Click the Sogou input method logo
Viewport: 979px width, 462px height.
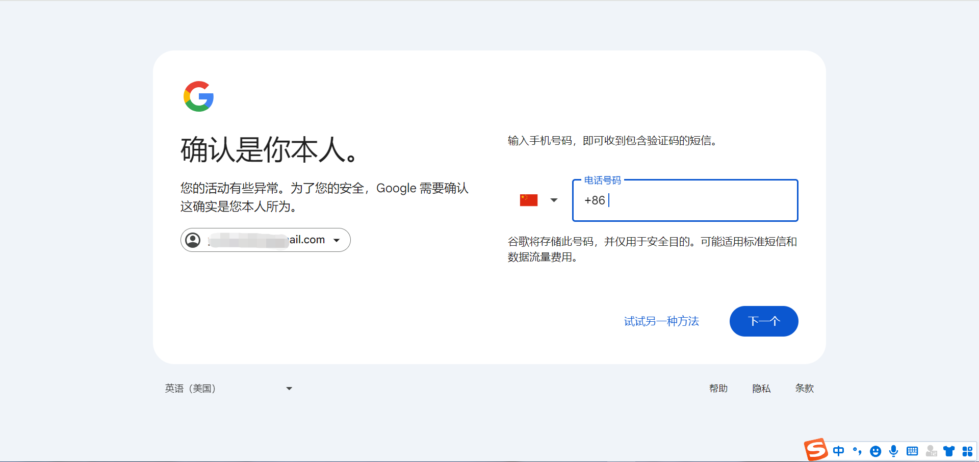(x=816, y=450)
